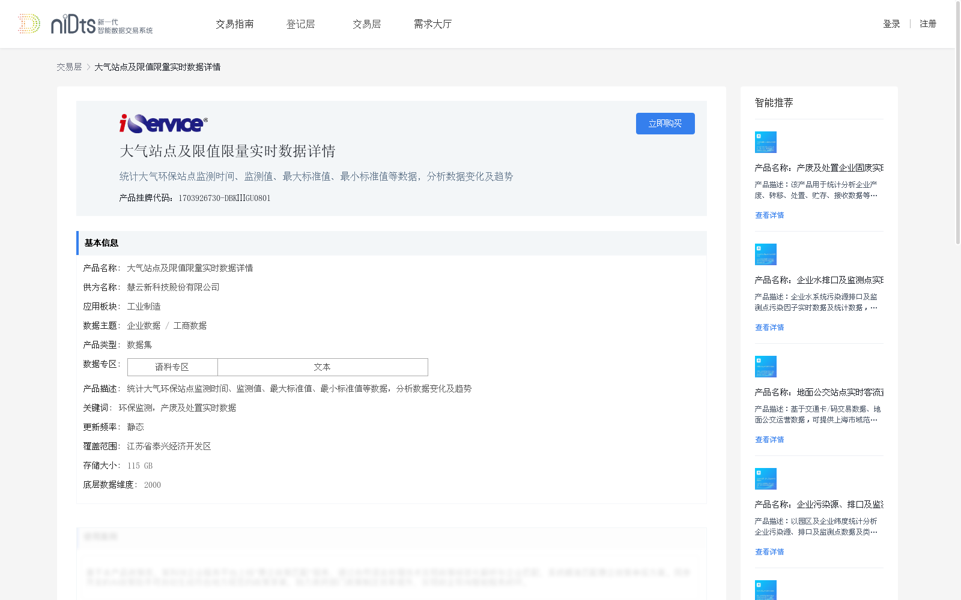Click the 登录 link
Image resolution: width=961 pixels, height=600 pixels.
coord(891,24)
